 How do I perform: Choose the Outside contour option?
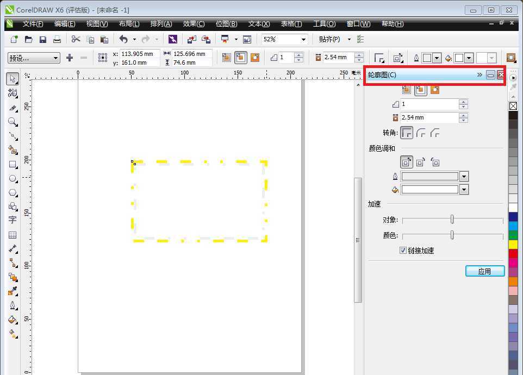click(434, 89)
